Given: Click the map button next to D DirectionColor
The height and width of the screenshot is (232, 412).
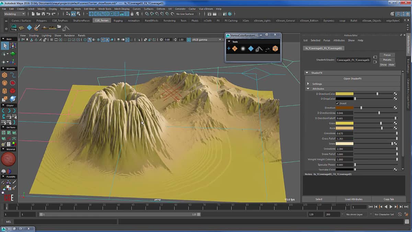Looking at the screenshot, I should [x=395, y=93].
